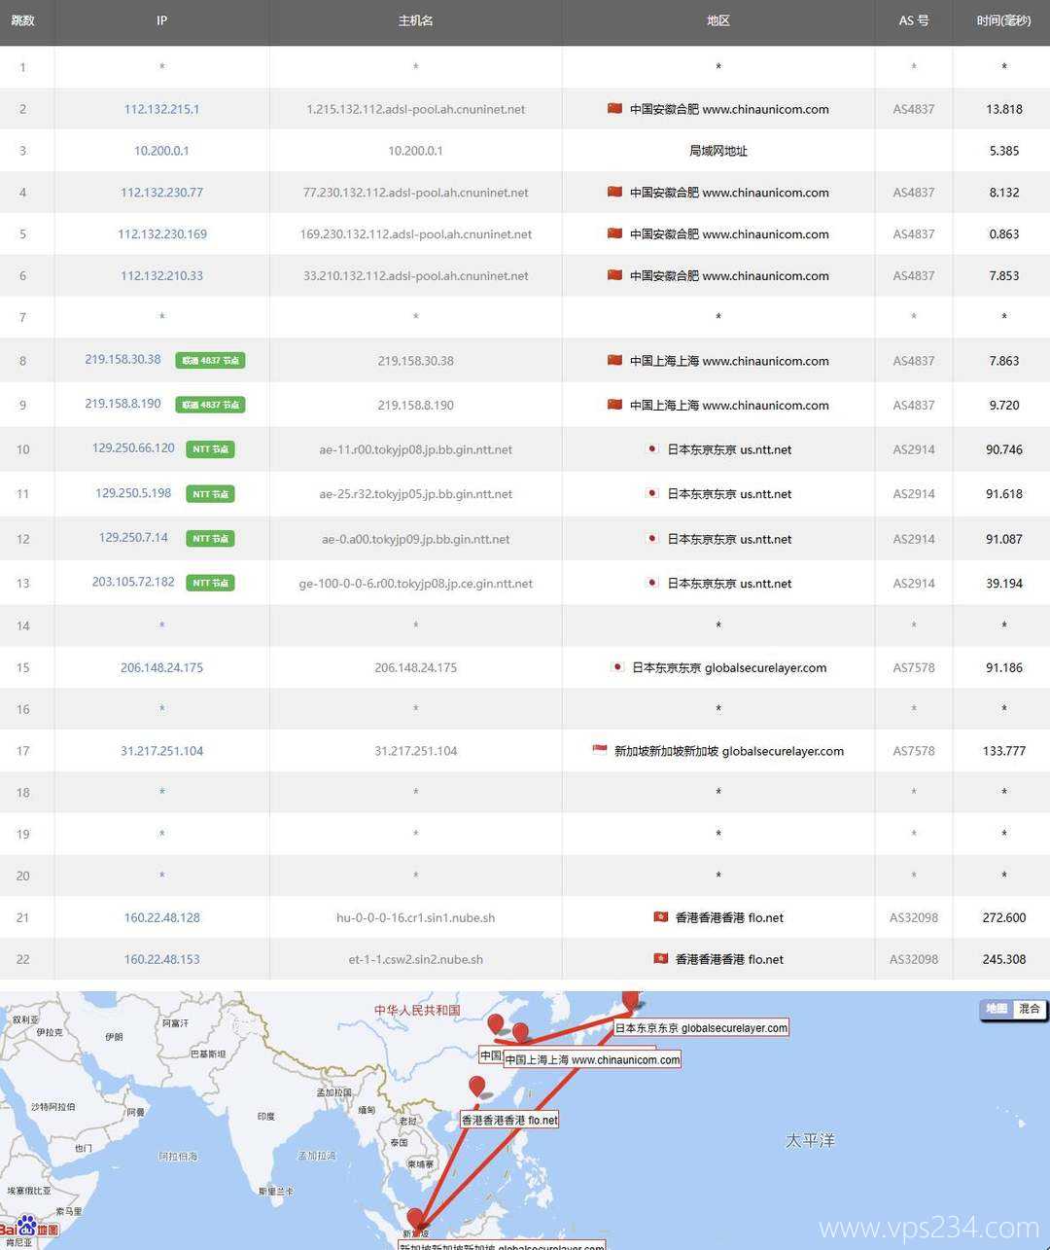
Task: Click China flag in hop 2 row
Action: click(x=614, y=108)
